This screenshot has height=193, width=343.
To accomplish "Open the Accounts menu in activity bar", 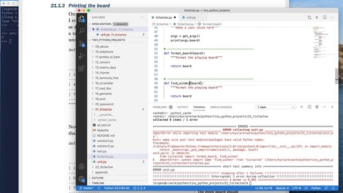I will point(81,167).
